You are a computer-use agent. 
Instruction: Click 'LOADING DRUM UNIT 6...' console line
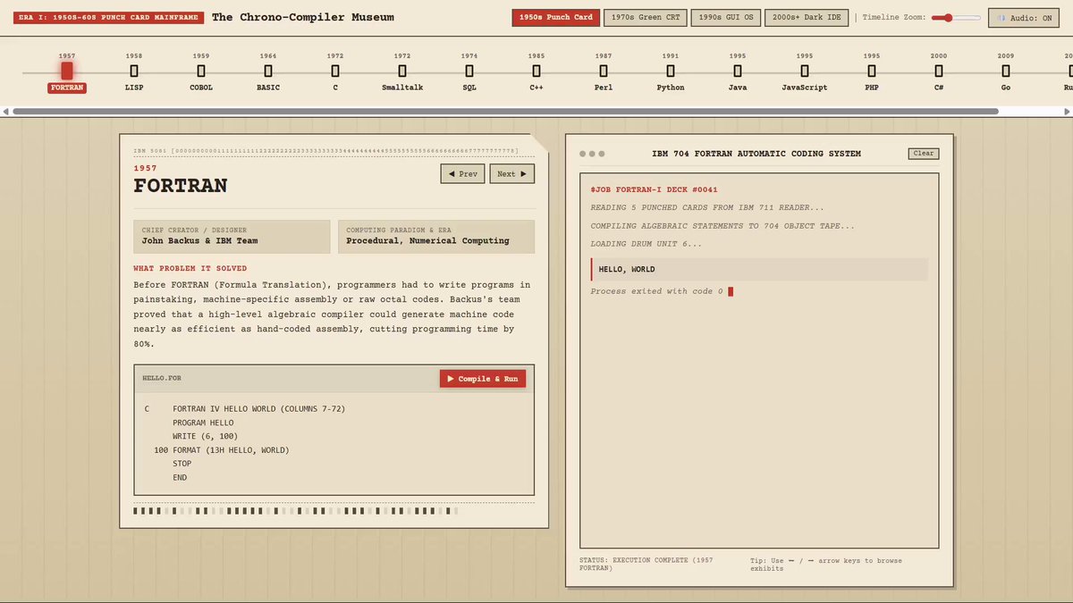pyautogui.click(x=646, y=244)
